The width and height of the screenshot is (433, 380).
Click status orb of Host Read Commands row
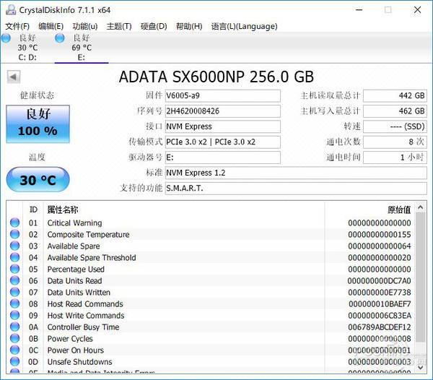pos(15,303)
